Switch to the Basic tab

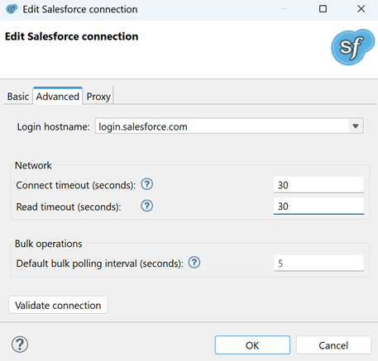(x=18, y=97)
